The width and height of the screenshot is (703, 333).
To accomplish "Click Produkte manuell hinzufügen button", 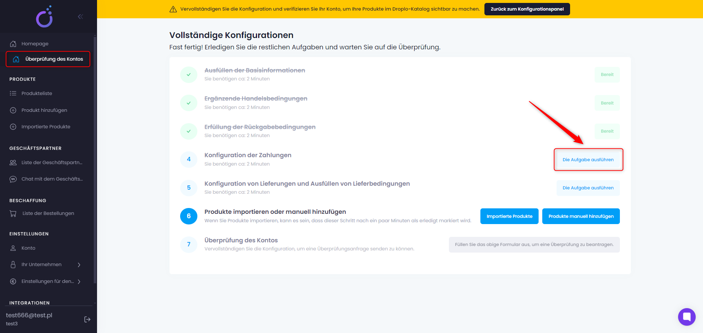I will tap(581, 216).
